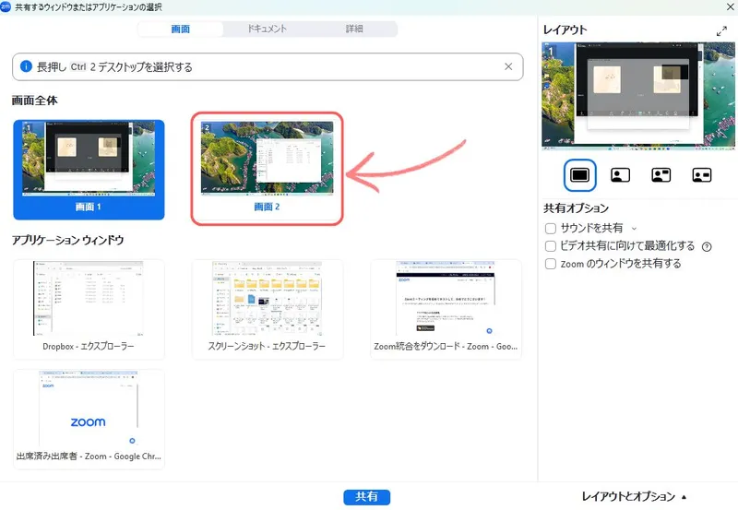The width and height of the screenshot is (738, 510).
Task: Click the blue info icon in hint banner
Action: point(26,66)
